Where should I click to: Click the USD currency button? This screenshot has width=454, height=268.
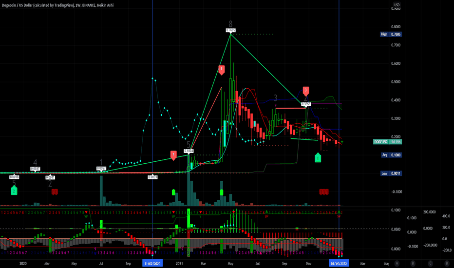397,5
